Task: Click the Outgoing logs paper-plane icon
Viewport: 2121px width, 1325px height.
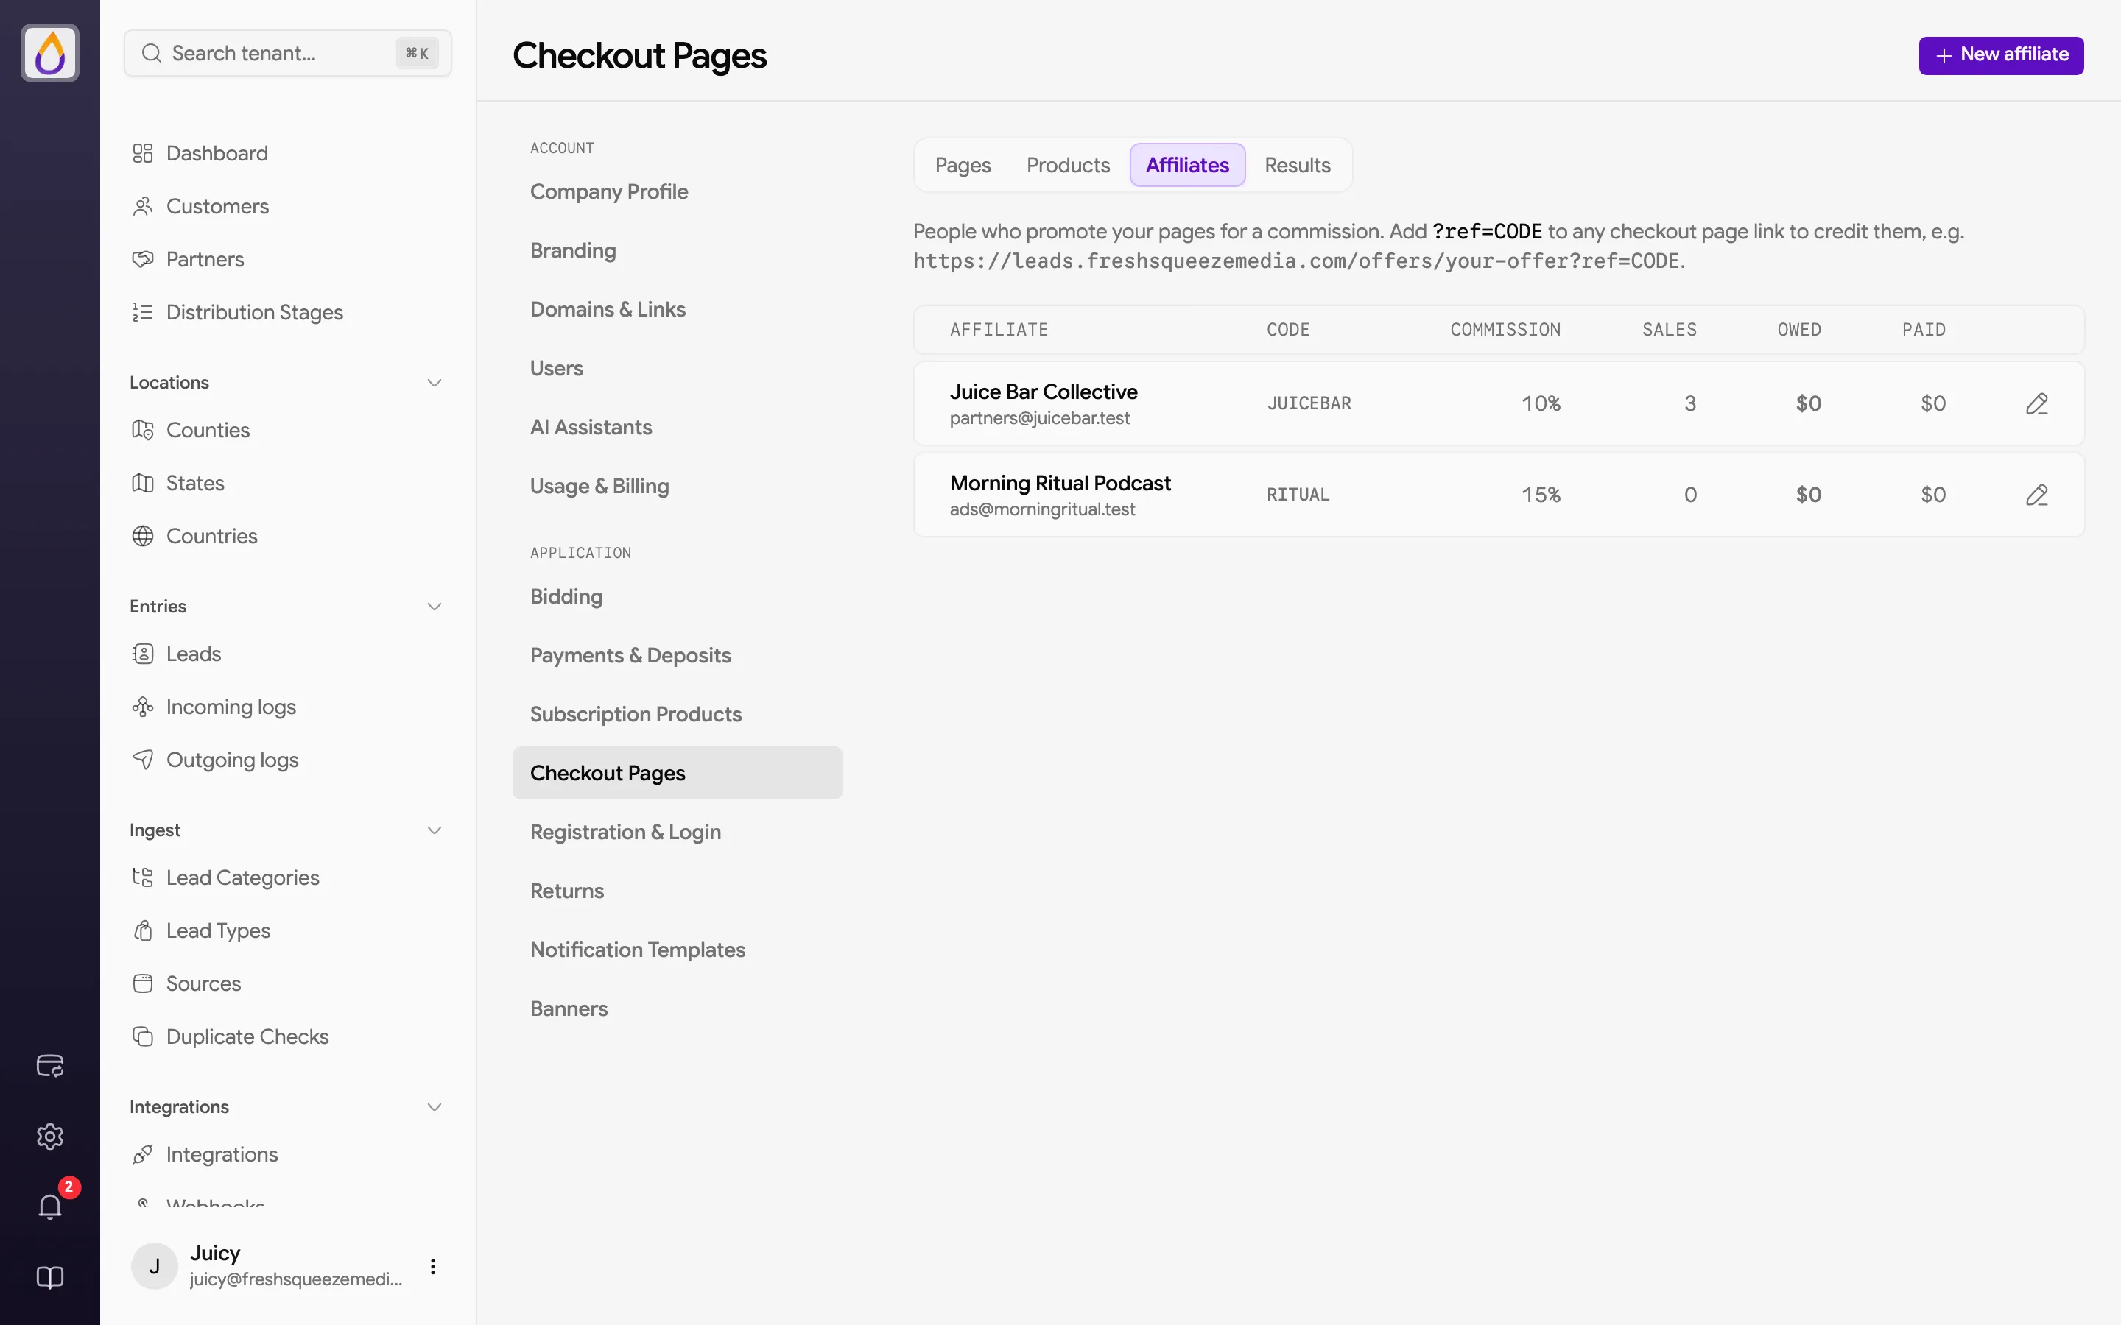Action: tap(143, 760)
